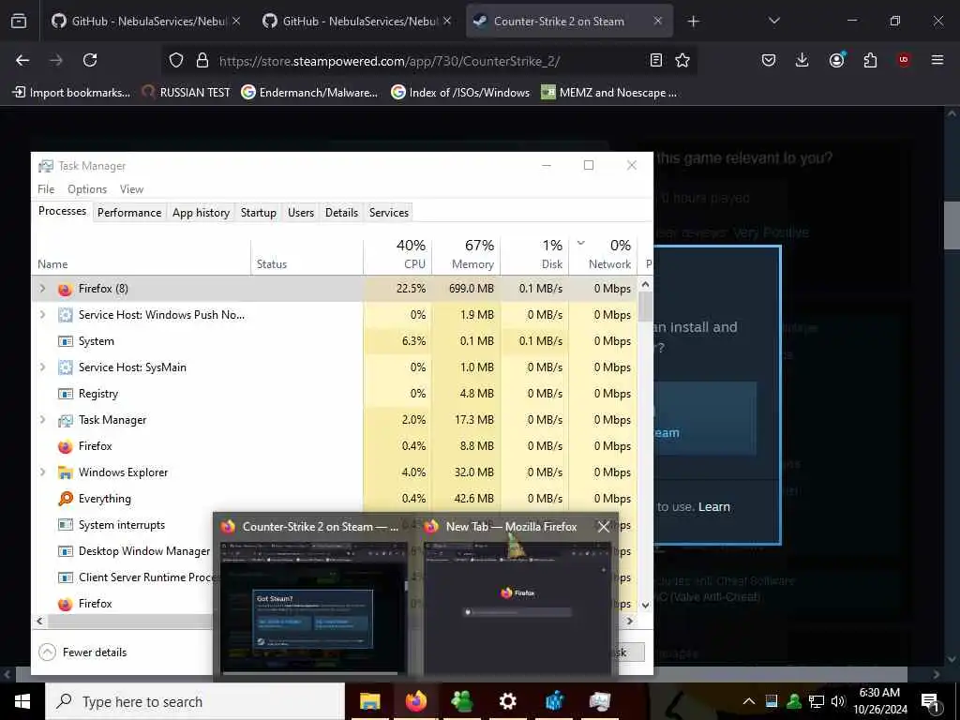The image size is (960, 720).
Task: Click Firefox page vertical scrollbar thumb
Action: pyautogui.click(x=952, y=225)
